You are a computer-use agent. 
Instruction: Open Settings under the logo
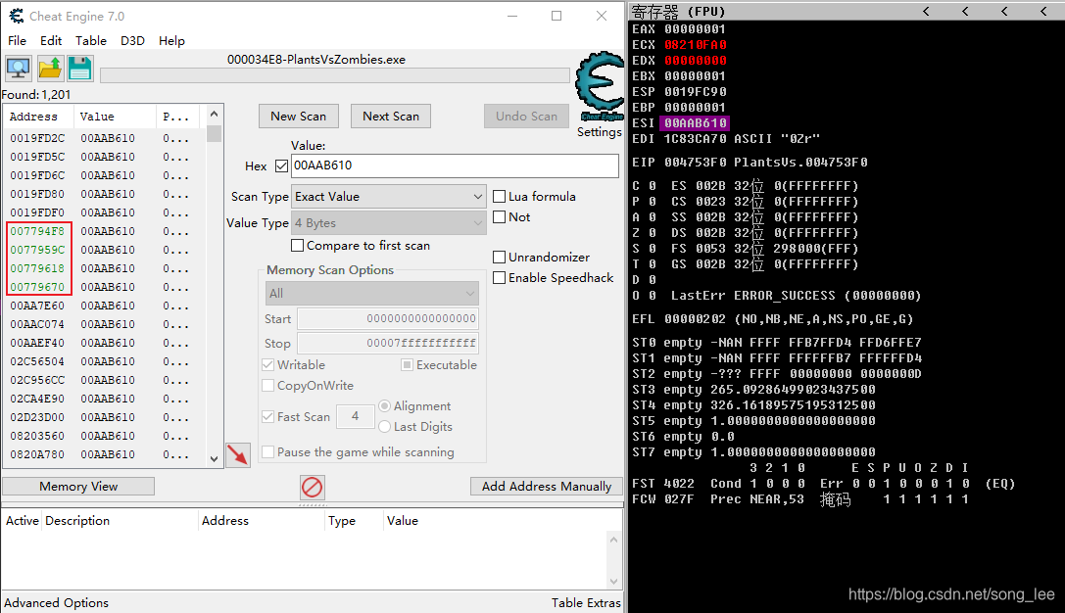[x=599, y=131]
